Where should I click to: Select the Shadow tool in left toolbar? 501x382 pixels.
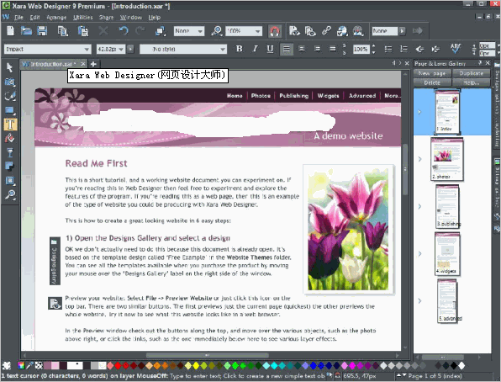click(9, 167)
